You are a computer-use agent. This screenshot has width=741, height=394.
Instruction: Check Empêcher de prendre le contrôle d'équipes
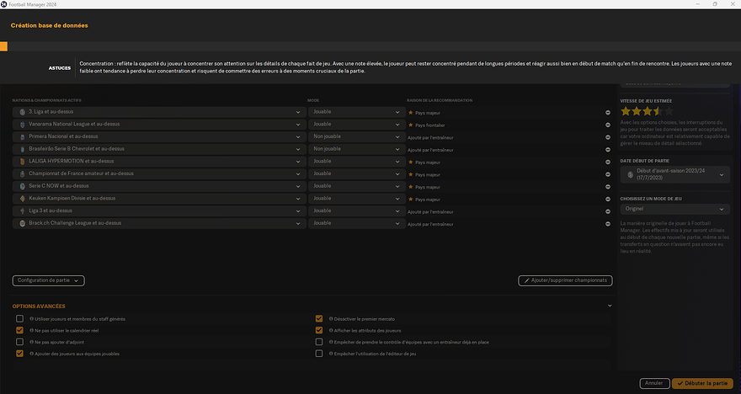coord(319,342)
